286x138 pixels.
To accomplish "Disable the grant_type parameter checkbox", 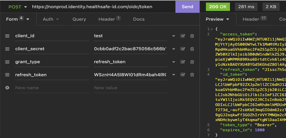I will pos(183,62).
